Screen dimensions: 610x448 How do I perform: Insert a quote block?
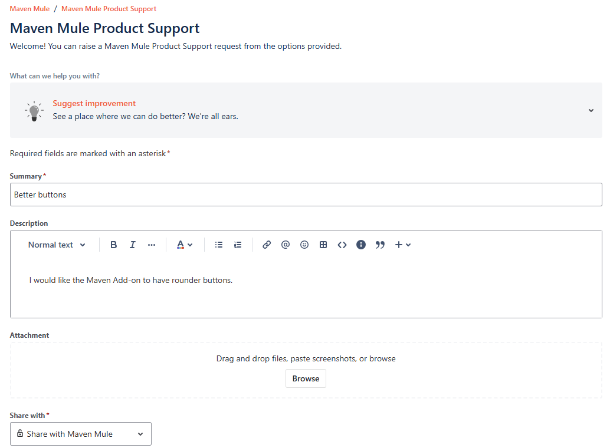(x=380, y=245)
